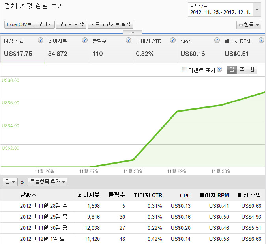Select the 페이지뷰 metric tab
The width and height of the screenshot is (266, 244).
(x=67, y=49)
